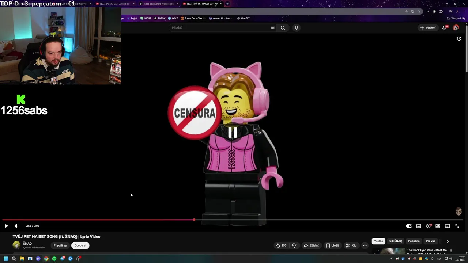Open YouTube notifications bell
Screen dimensions: 468x263
click(x=445, y=28)
